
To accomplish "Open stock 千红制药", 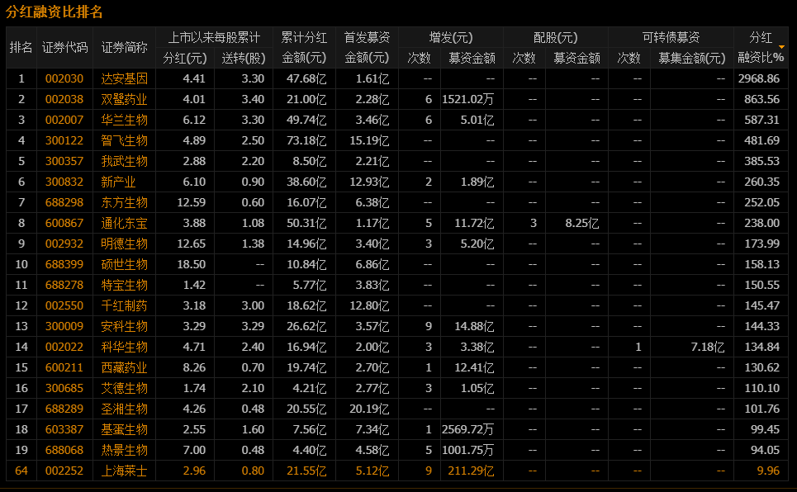I will pyautogui.click(x=124, y=305).
